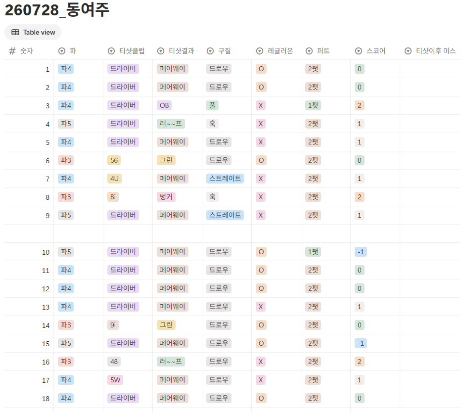The width and height of the screenshot is (460, 412).
Task: Click the 1펏 tag in row 10
Action: [313, 252]
